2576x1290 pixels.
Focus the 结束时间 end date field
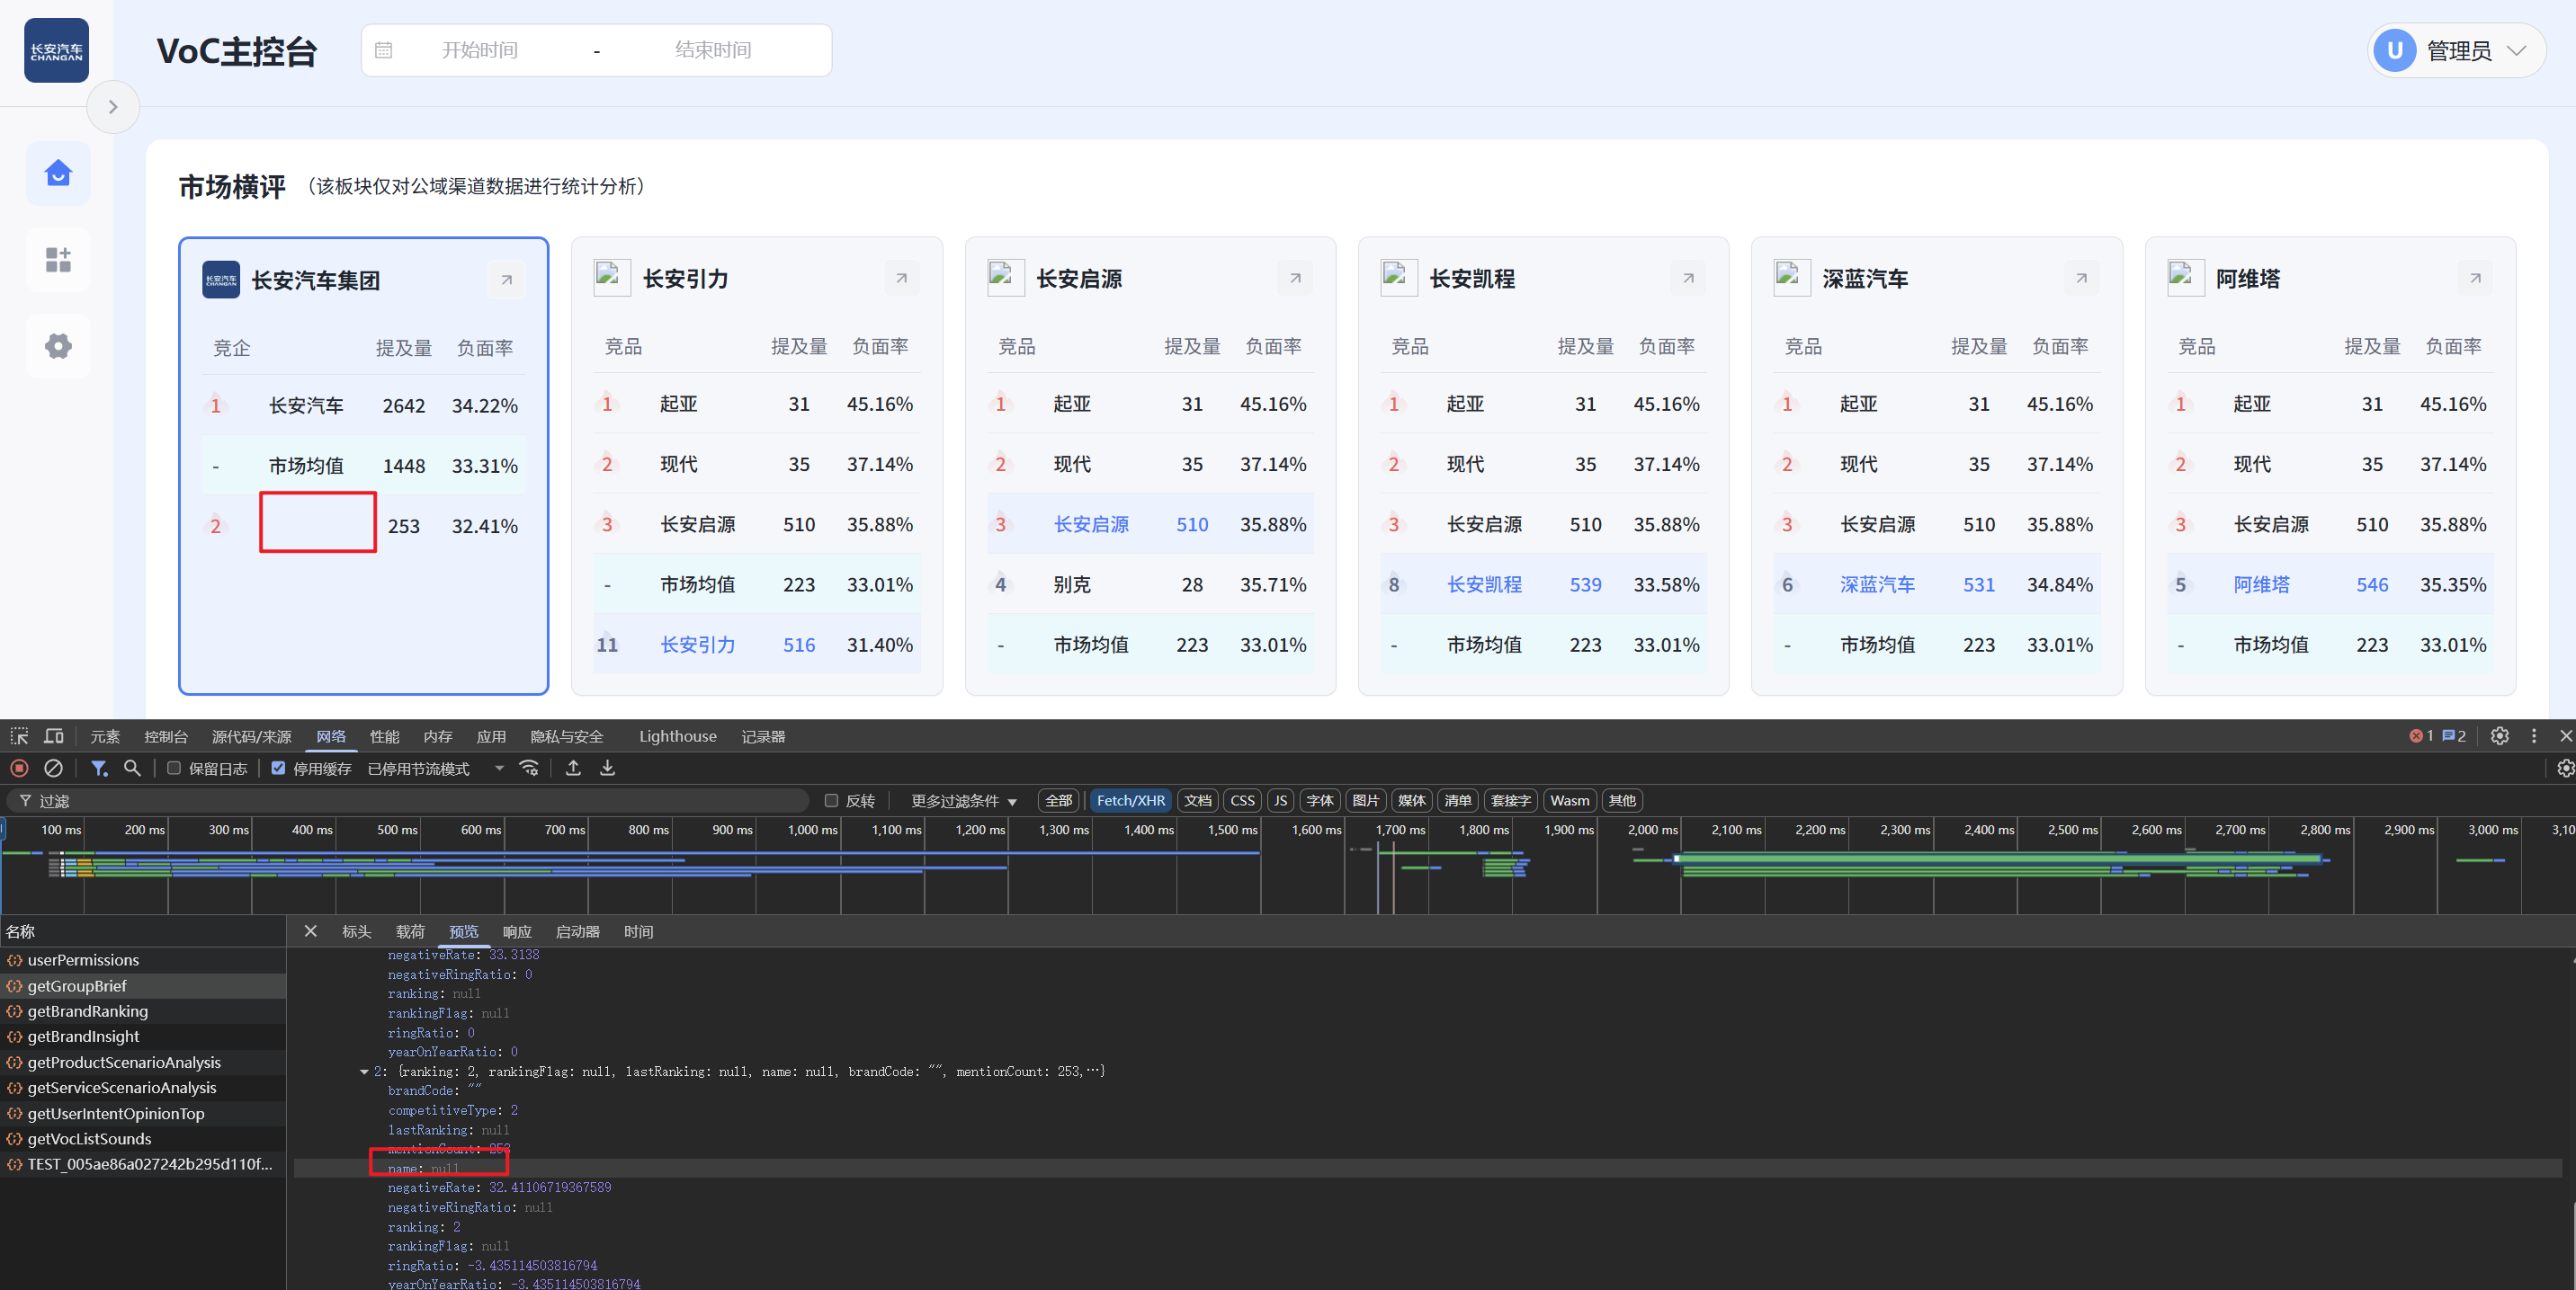[713, 50]
